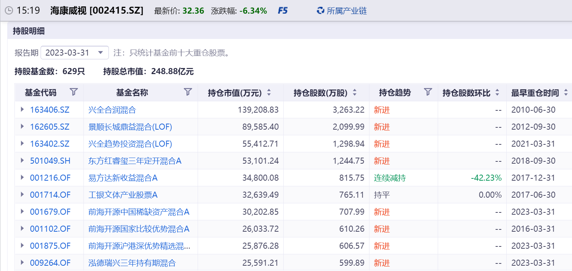Screen dimensions: 572x271
Task: Expand row 001102.OF triangle
Action: [x=22, y=229]
